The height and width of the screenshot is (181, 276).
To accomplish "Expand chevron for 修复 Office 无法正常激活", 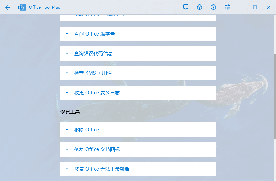I will pyautogui.click(x=67, y=169).
